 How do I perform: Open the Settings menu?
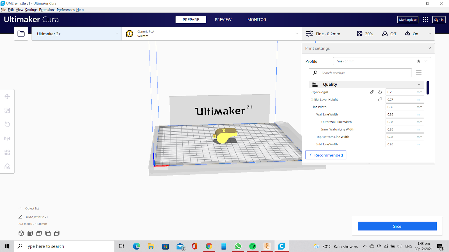pyautogui.click(x=31, y=10)
